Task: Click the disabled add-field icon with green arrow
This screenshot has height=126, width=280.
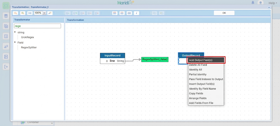Action: pos(68,13)
